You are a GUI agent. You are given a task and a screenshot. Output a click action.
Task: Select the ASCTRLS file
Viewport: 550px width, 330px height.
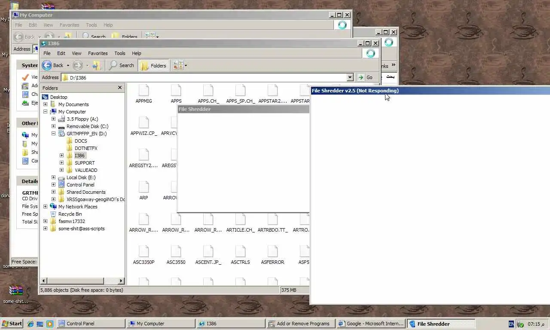[x=241, y=255]
